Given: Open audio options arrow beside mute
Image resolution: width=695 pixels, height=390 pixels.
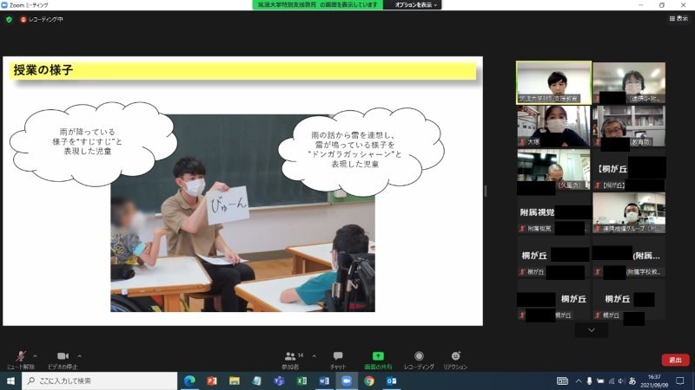Looking at the screenshot, I should pyautogui.click(x=35, y=355).
